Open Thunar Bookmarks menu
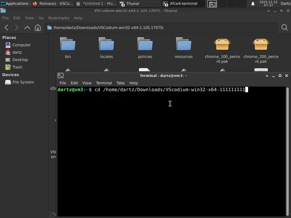 coord(59,18)
